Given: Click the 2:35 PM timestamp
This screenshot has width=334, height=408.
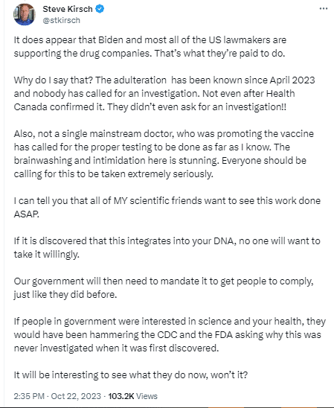Looking at the screenshot, I should [x=29, y=396].
